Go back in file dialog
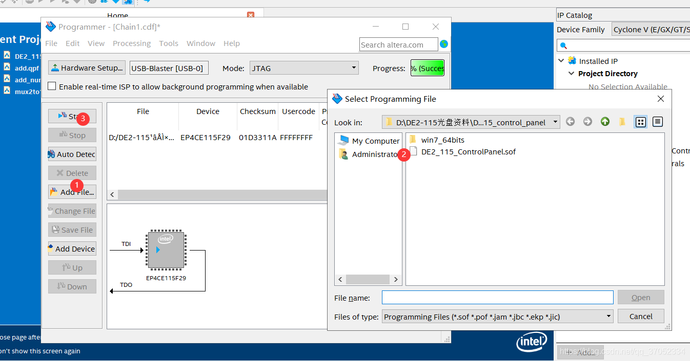 [570, 122]
